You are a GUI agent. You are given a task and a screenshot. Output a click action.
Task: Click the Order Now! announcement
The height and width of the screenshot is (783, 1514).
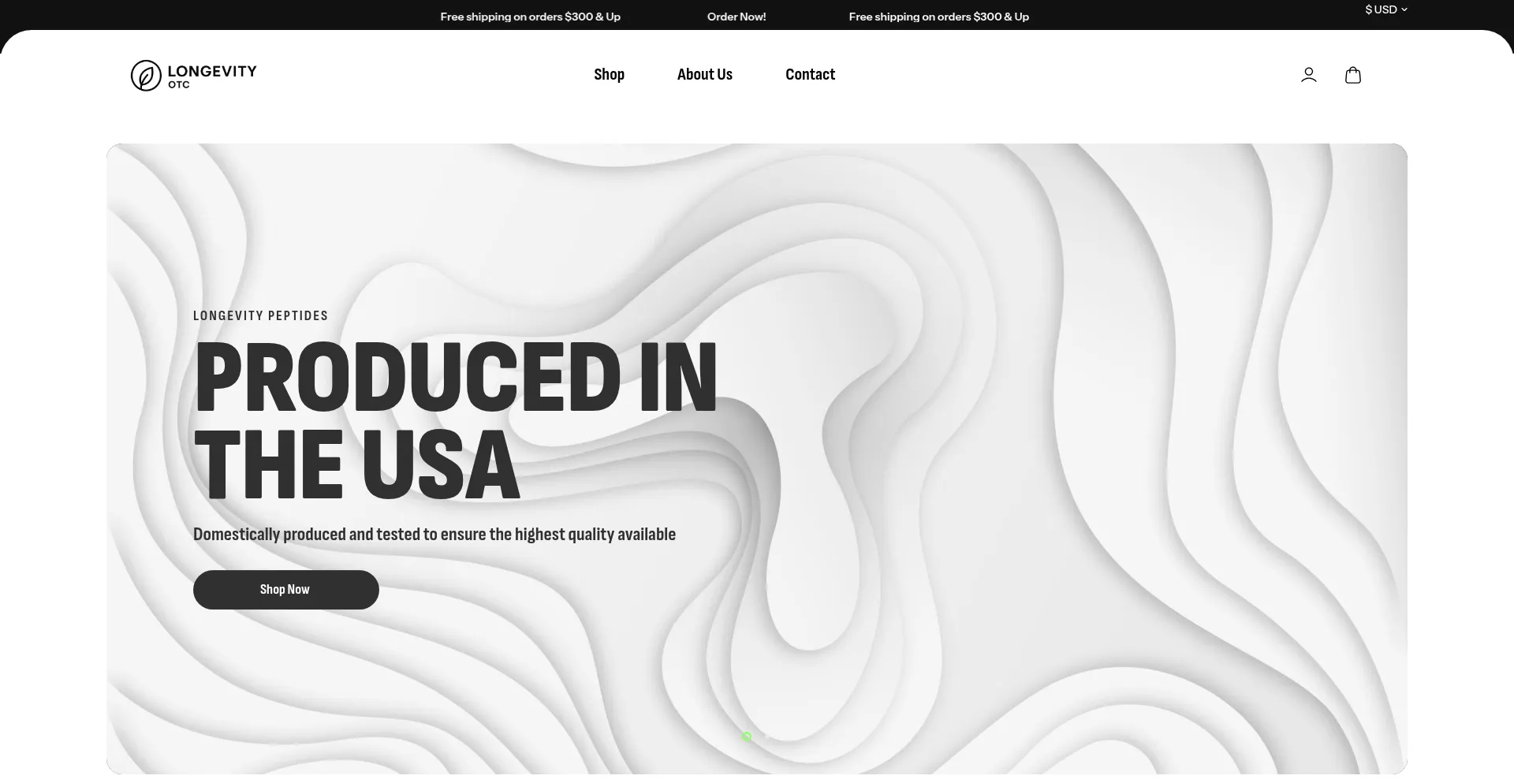(736, 17)
